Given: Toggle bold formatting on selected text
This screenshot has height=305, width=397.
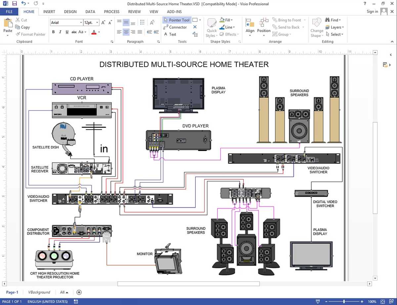Looking at the screenshot, I should point(53,32).
